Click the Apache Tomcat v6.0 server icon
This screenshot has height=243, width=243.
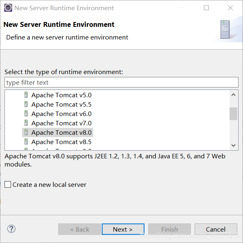coord(26,114)
